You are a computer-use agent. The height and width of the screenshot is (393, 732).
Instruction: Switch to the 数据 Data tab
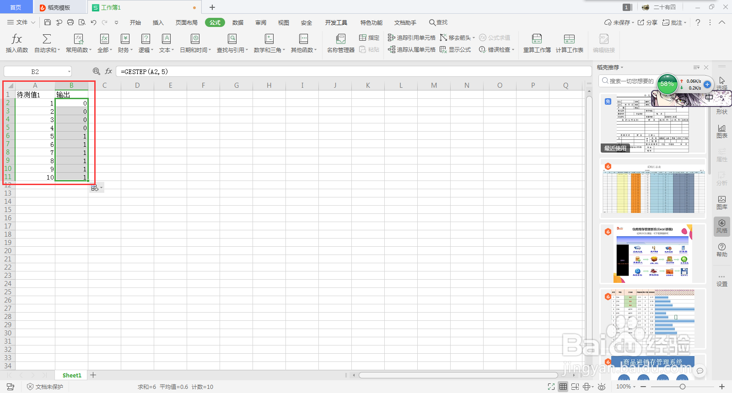(x=238, y=22)
